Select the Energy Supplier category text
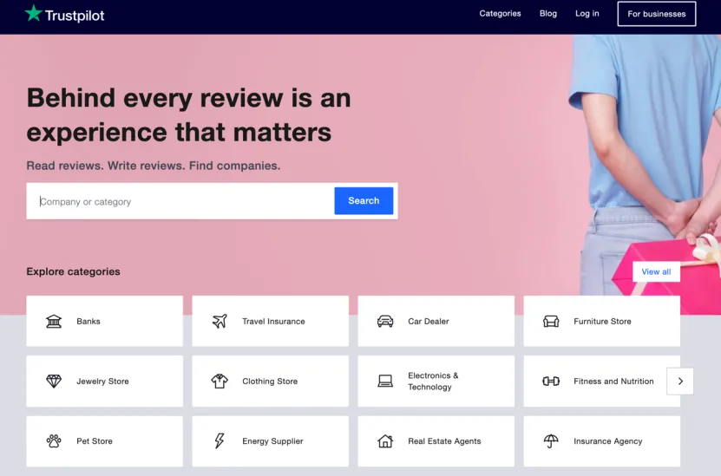This screenshot has height=476, width=721. (272, 441)
